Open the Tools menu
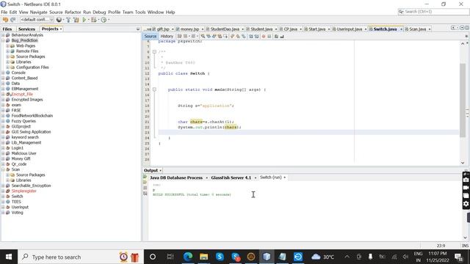The width and height of the screenshot is (470, 264). tap(140, 12)
